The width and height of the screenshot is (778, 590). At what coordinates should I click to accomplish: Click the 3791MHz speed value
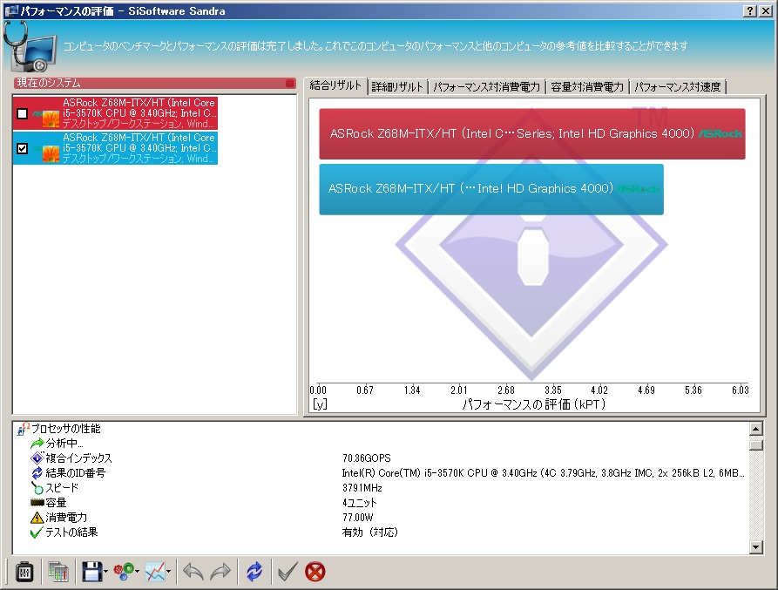tap(362, 488)
